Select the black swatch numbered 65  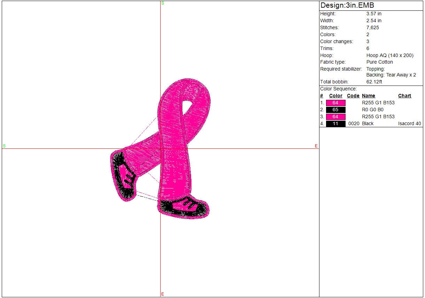(335, 110)
